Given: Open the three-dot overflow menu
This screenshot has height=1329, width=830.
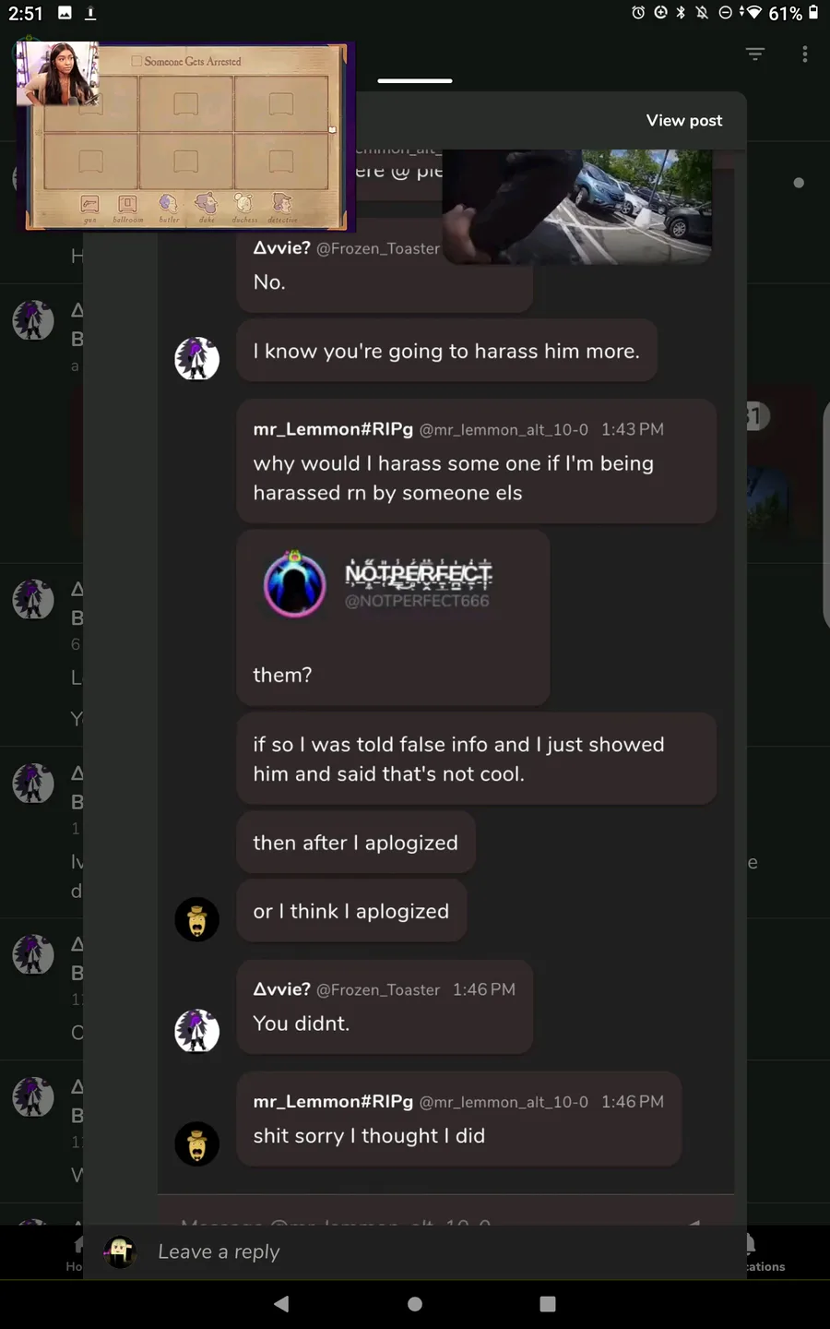Looking at the screenshot, I should 805,54.
